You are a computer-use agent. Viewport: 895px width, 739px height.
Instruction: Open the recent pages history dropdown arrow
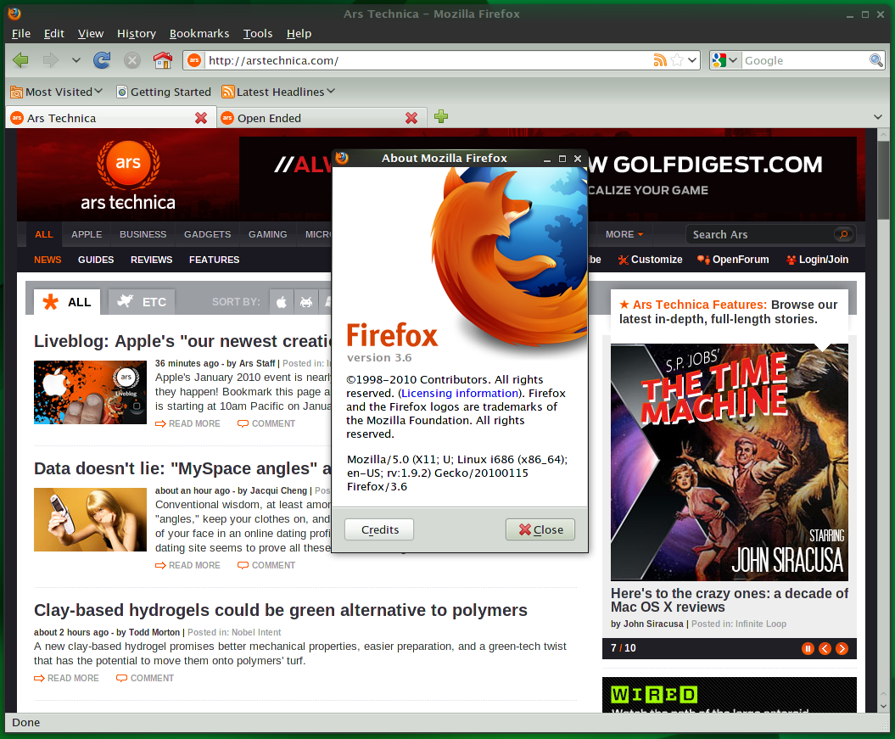[x=76, y=60]
